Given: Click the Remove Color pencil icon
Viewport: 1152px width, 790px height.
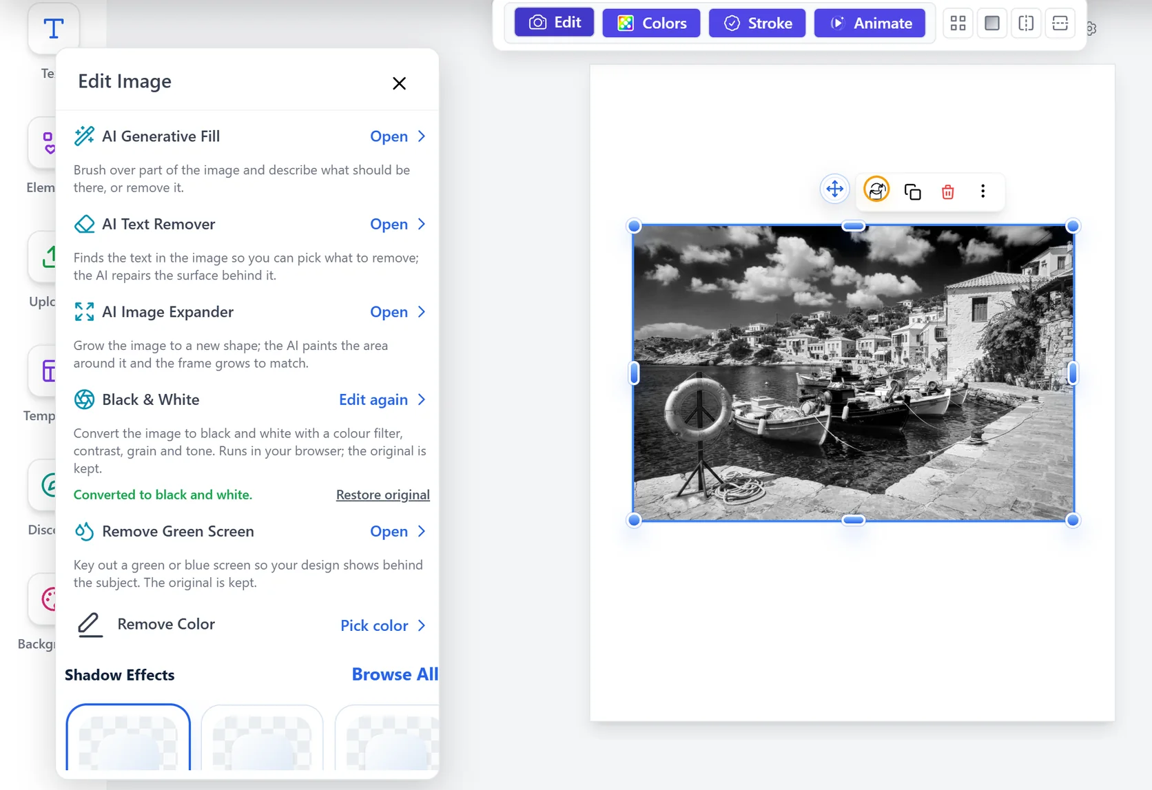Looking at the screenshot, I should click(x=90, y=625).
